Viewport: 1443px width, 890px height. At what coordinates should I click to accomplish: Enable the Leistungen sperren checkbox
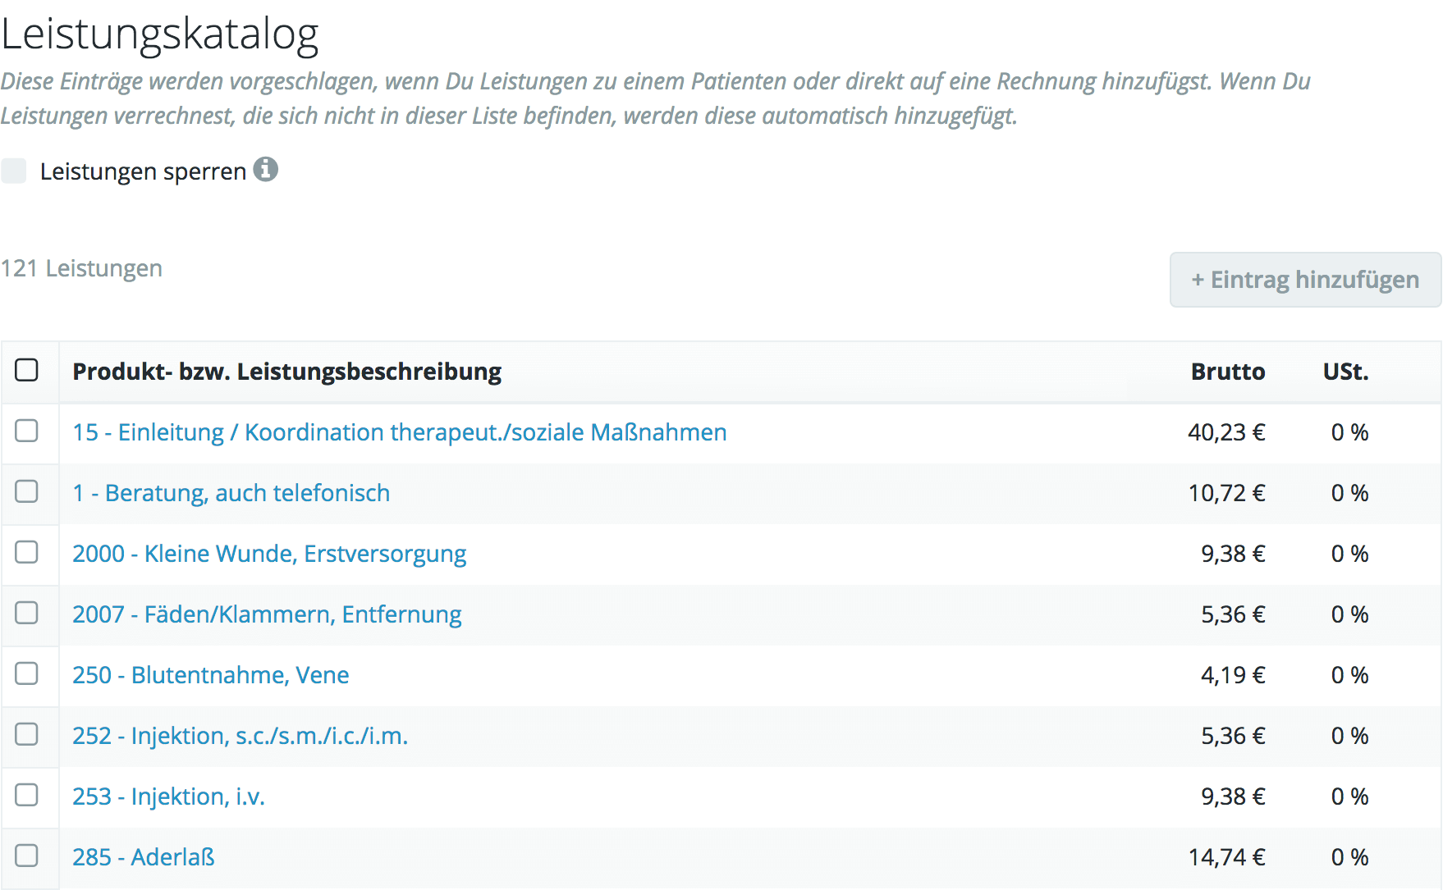[x=14, y=171]
